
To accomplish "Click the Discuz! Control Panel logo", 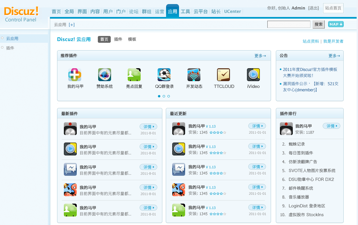I will point(21,14).
